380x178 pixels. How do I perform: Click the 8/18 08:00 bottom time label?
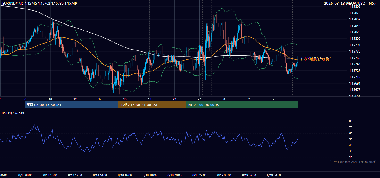[x=25, y=175]
